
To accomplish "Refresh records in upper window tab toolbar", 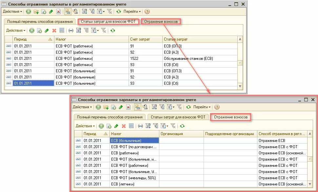I will 113,30.
